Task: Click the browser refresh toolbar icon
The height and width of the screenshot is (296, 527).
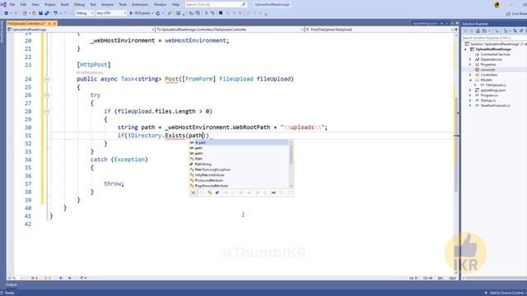Action: [x=158, y=13]
